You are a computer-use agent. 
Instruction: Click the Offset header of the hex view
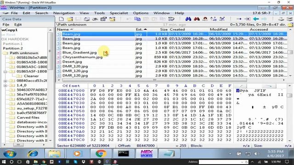[71, 86]
